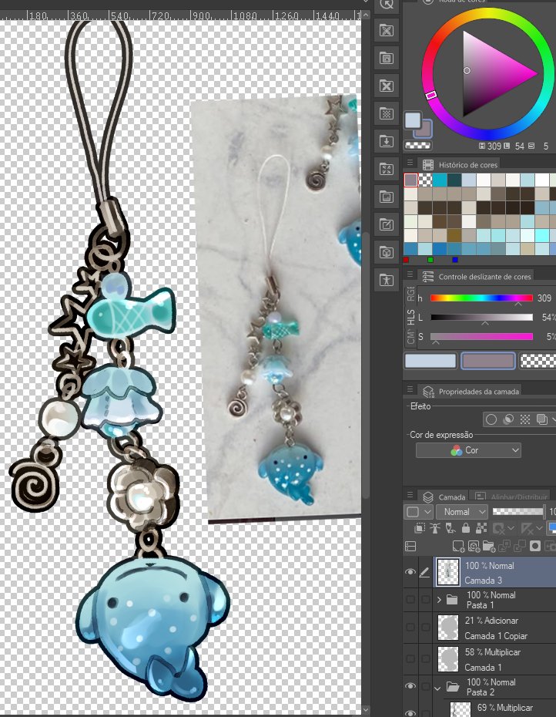The image size is (556, 717).
Task: Toggle lock box next to Pasta 2
Action: coord(425,686)
